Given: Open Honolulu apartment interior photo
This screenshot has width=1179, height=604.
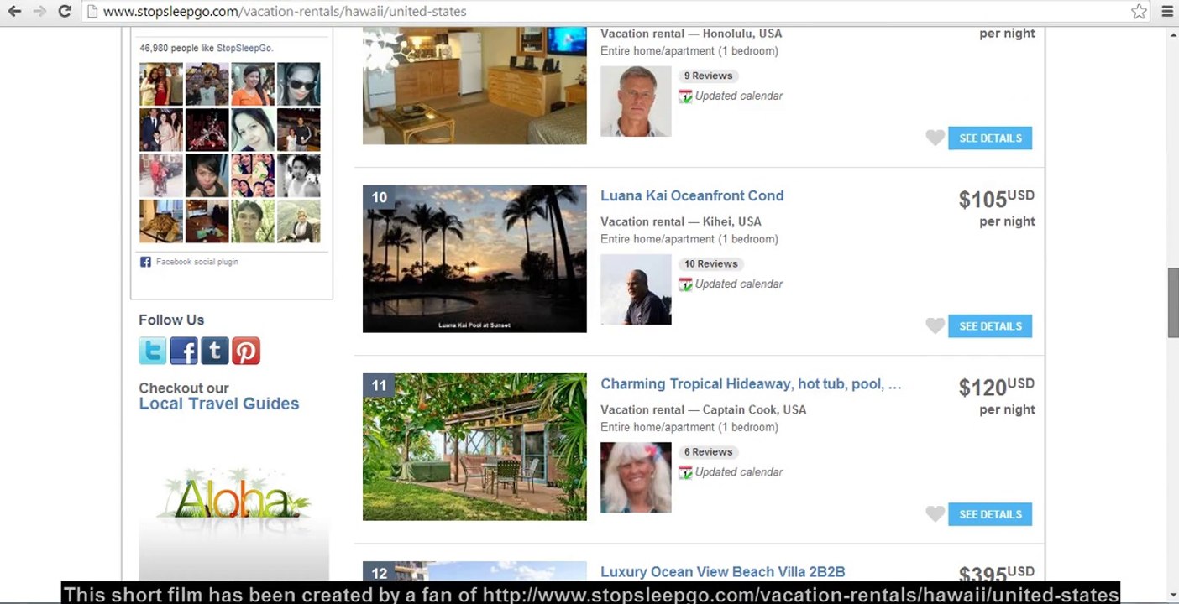Looking at the screenshot, I should click(x=474, y=85).
